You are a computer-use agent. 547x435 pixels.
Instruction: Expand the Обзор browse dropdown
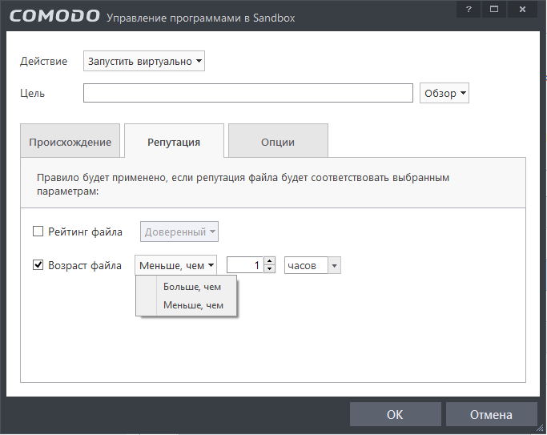pyautogui.click(x=444, y=93)
